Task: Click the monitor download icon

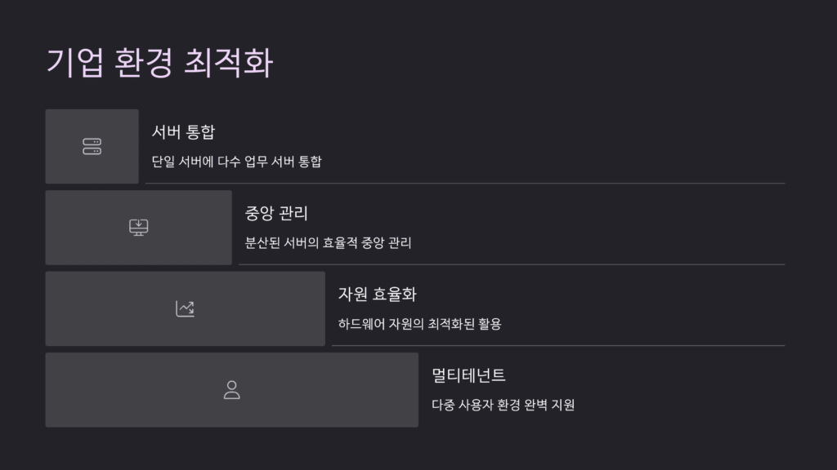Action: pos(139,228)
